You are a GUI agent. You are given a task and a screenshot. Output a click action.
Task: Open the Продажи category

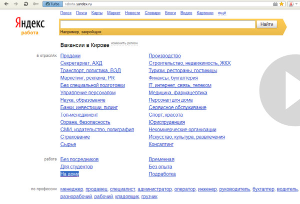coord(70,56)
